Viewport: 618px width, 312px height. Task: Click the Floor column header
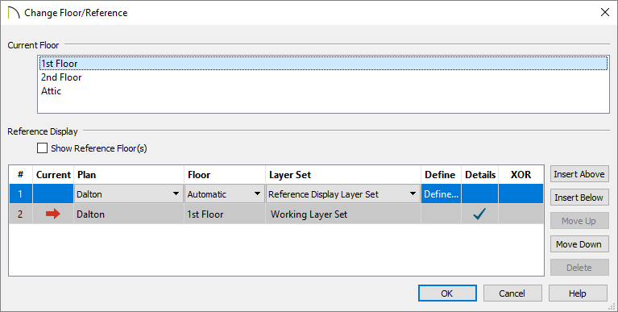(225, 175)
